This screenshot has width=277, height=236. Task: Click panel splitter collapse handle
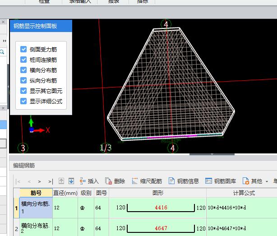[212, 154]
